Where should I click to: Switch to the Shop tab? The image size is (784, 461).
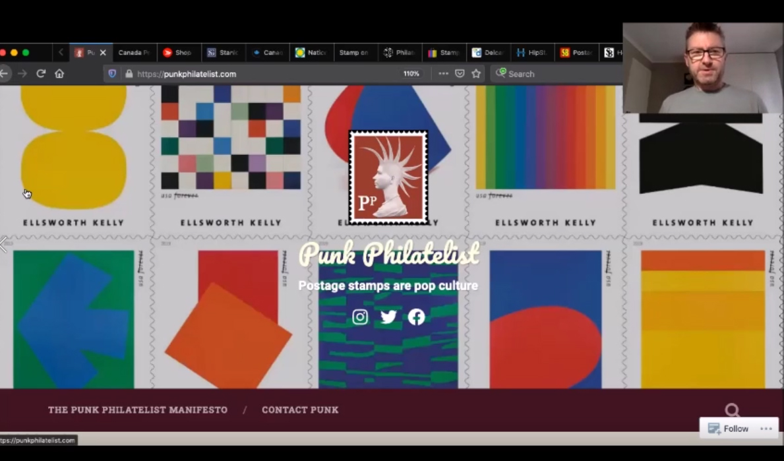click(x=179, y=53)
